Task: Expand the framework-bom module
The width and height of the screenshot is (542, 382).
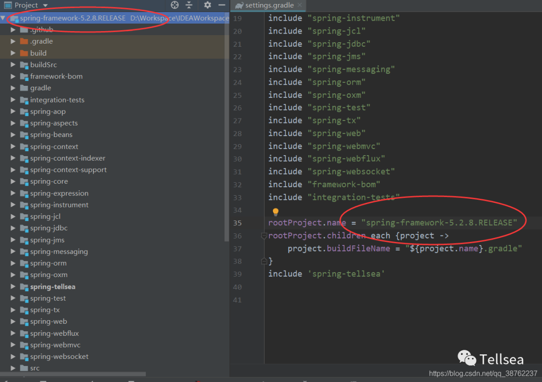Action: (13, 76)
